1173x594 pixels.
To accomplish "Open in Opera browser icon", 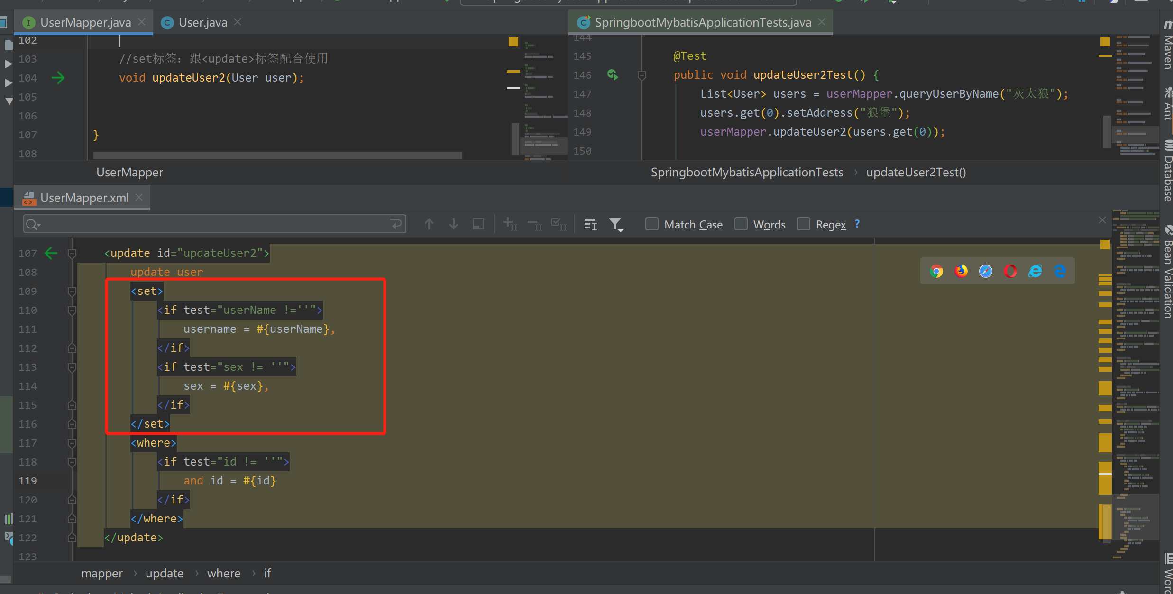I will click(x=1010, y=271).
